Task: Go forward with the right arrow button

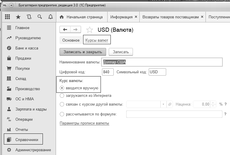Action: click(x=76, y=30)
